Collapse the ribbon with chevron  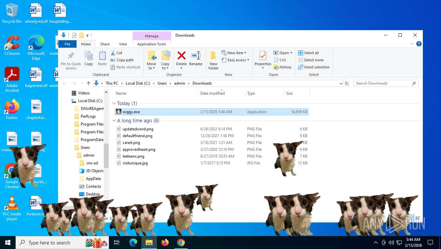412,44
